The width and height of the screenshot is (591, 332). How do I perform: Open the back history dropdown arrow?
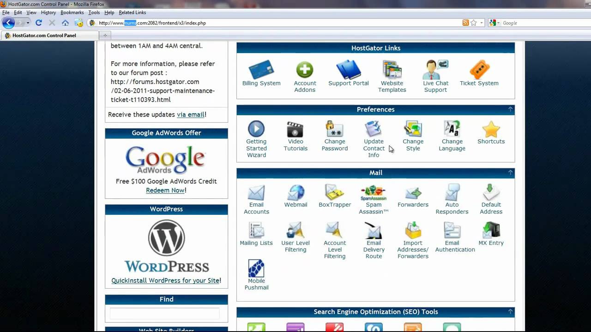pyautogui.click(x=28, y=23)
